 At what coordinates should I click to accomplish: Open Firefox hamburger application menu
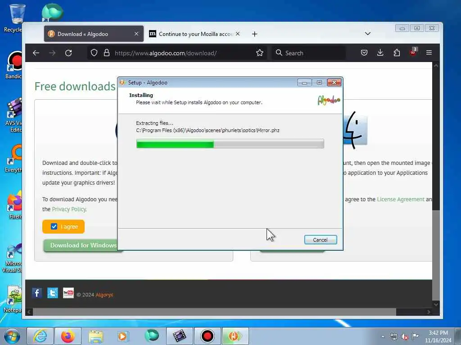pos(429,53)
